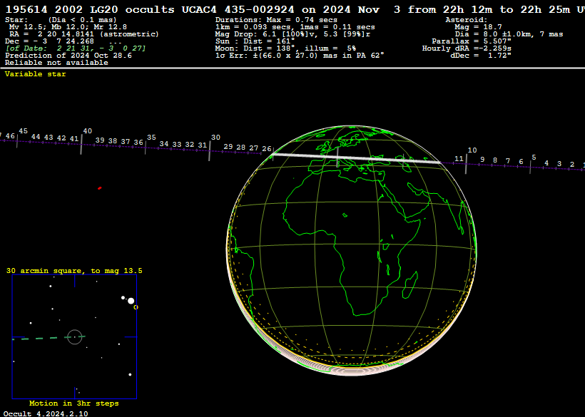Image resolution: width=585 pixels, height=417 pixels.
Task: Select the star magnitude line 'Mv 12.5; Mb 12.0; Mr 12.8'
Action: 68,27
